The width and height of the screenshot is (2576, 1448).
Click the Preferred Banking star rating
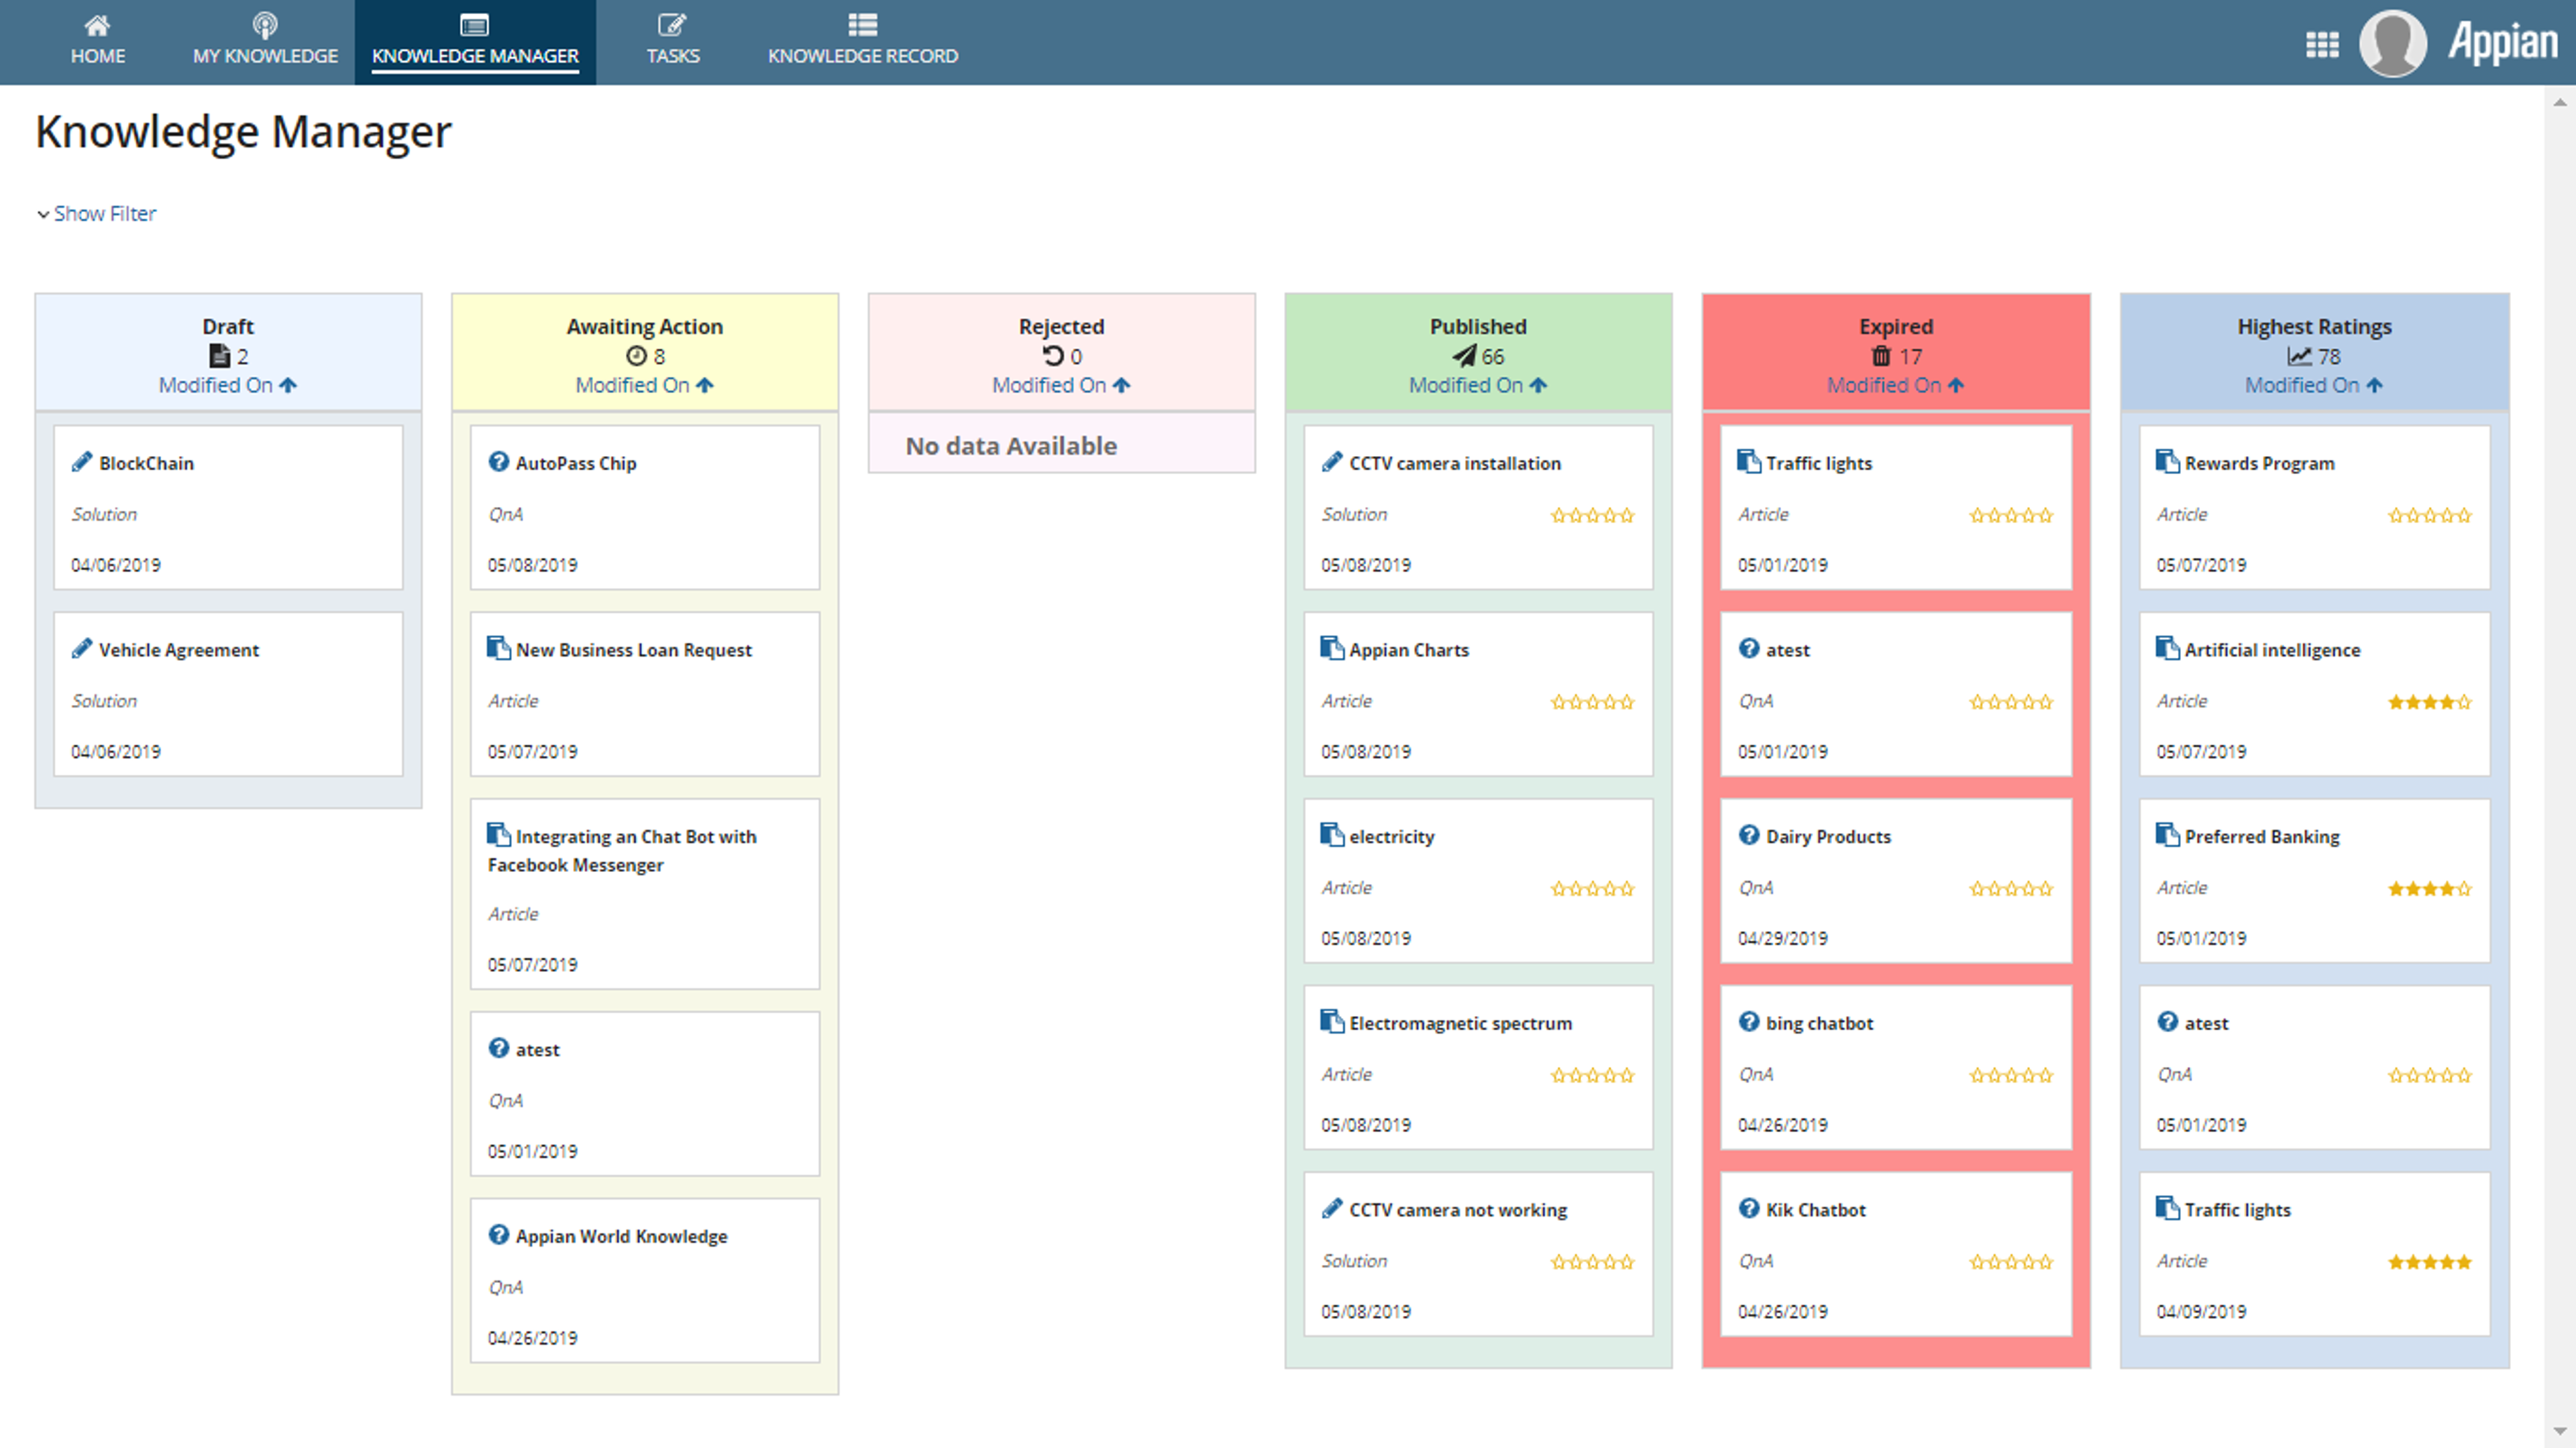[x=2430, y=889]
